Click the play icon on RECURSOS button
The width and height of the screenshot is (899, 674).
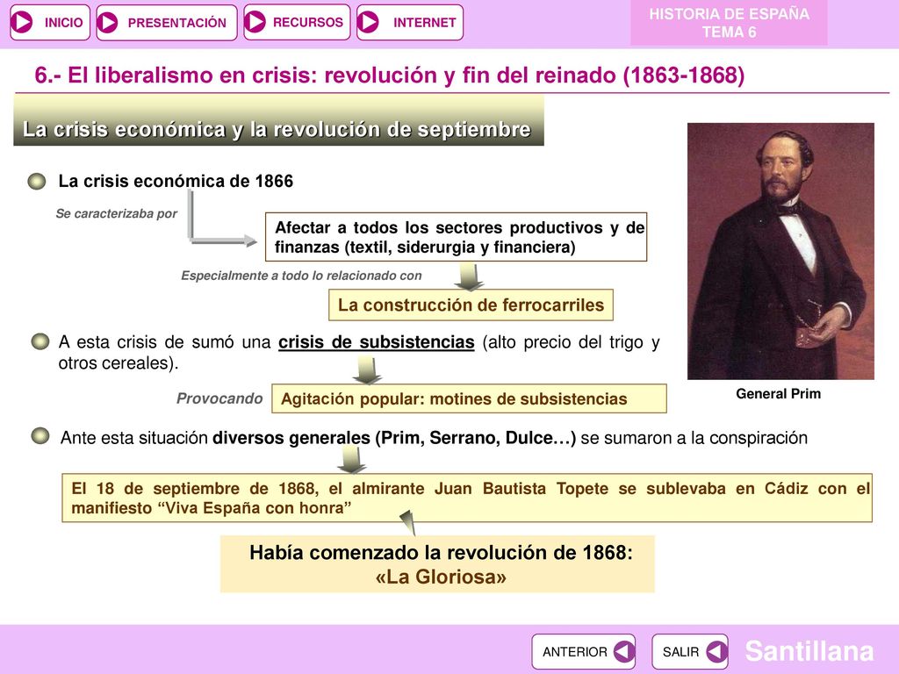[x=255, y=22]
